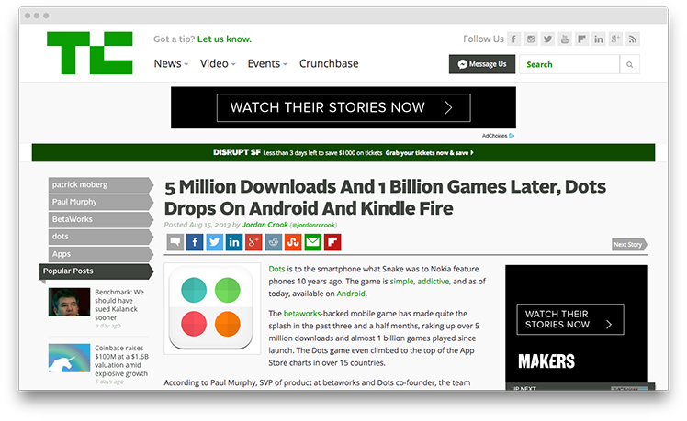Open the Android link in article
Screen dimensions: 687x421
351,294
